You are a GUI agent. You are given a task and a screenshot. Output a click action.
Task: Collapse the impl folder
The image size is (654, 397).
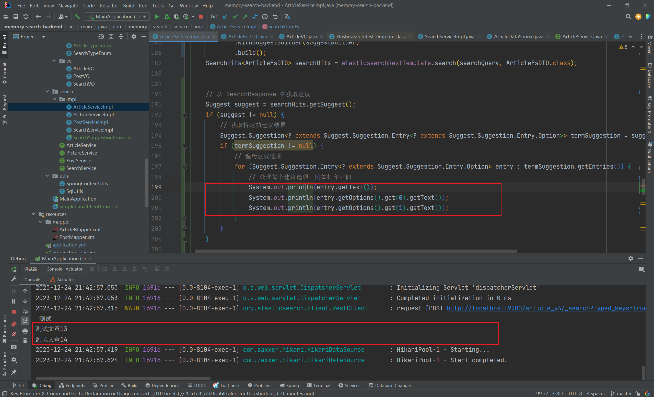54,99
